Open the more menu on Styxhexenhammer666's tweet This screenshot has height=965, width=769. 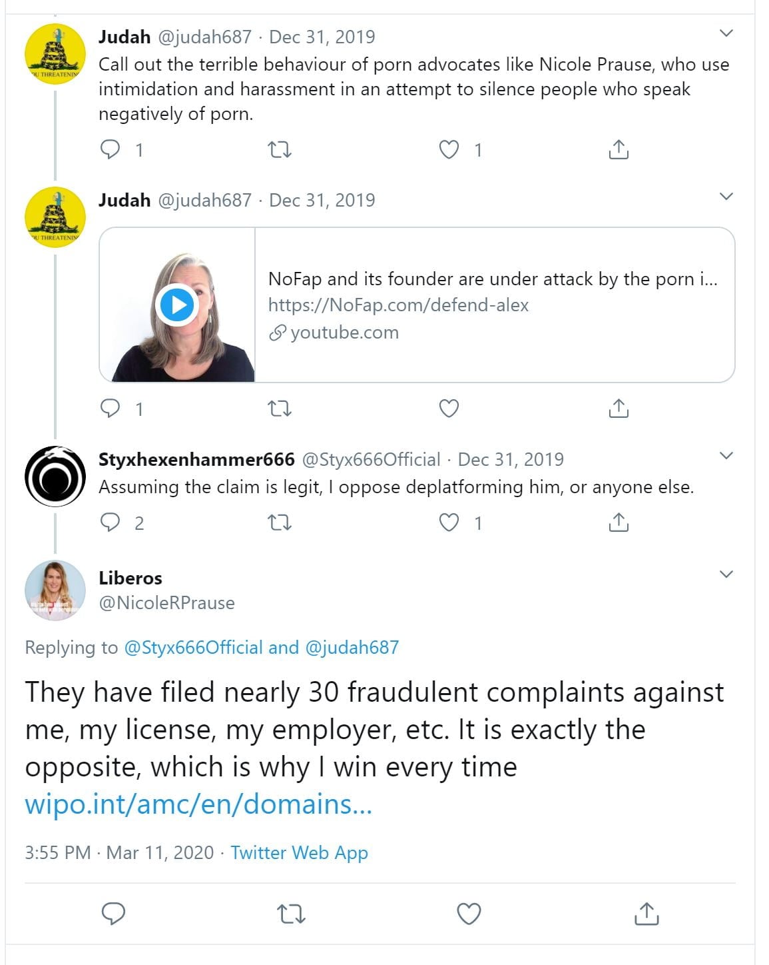point(726,456)
